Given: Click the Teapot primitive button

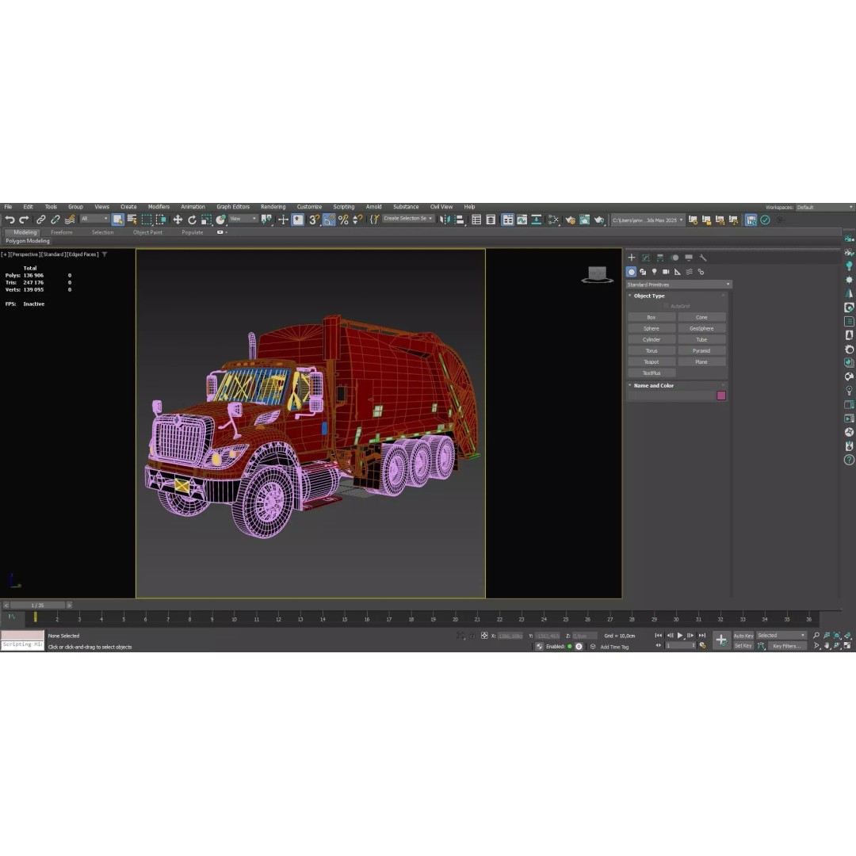Looking at the screenshot, I should click(652, 362).
